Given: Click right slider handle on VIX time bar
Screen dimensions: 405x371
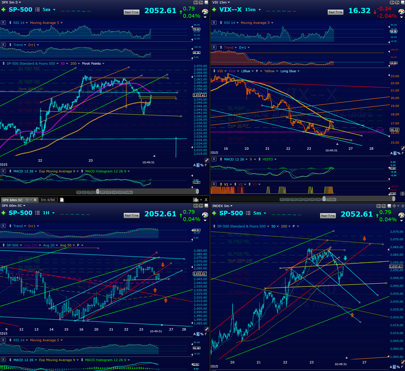Looking at the screenshot, I should coord(394,199).
